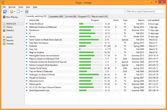The height and width of the screenshot is (110, 167).
Task: Switch to the Completed (480) tab
Action: click(56, 16)
